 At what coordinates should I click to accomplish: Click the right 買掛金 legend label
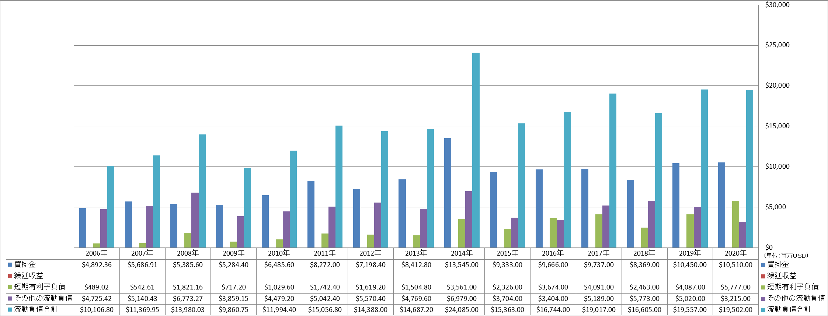pyautogui.click(x=778, y=264)
